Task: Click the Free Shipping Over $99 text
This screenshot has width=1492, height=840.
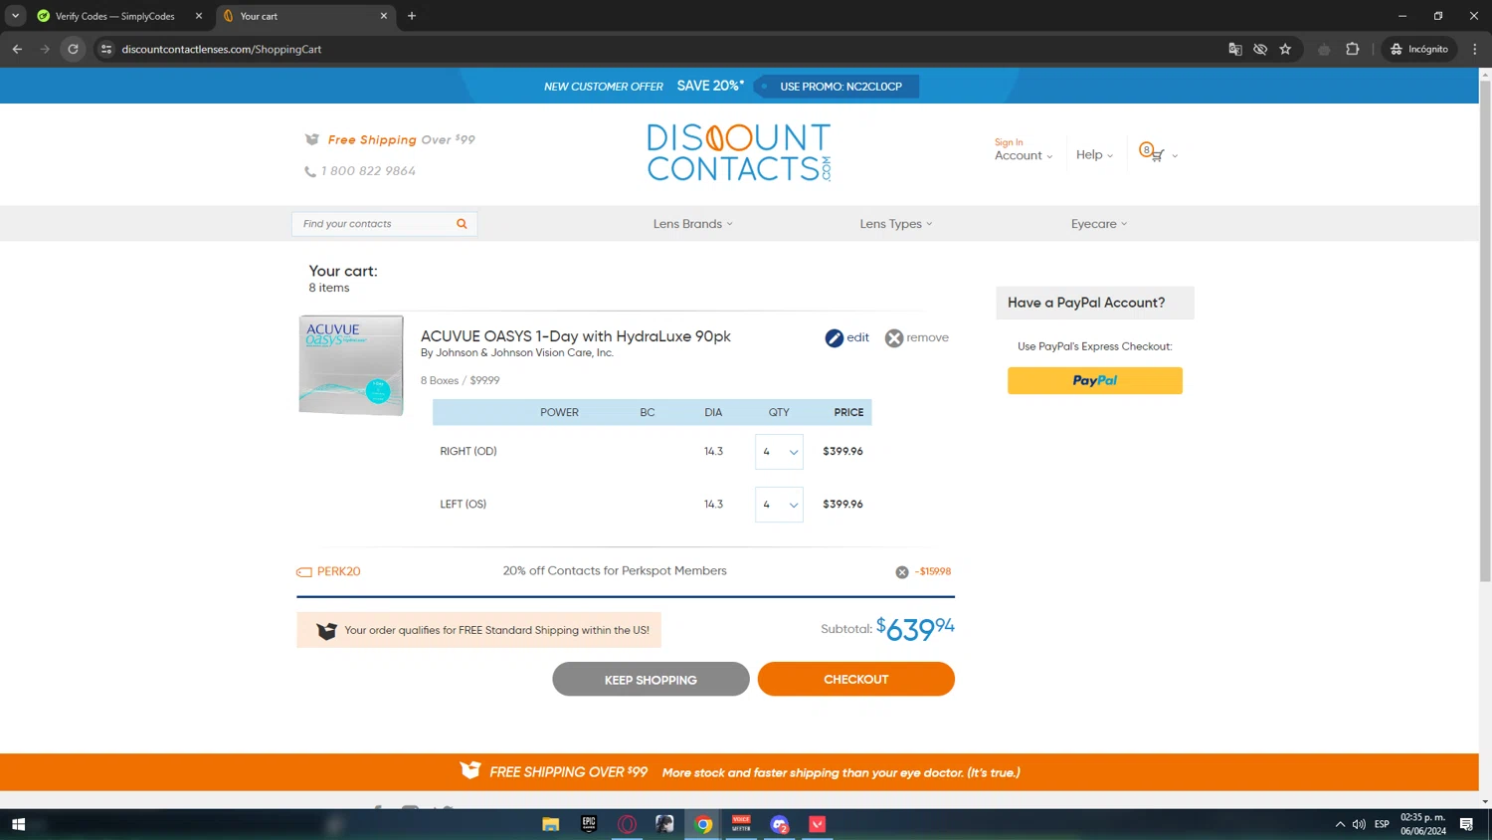Action: (401, 140)
